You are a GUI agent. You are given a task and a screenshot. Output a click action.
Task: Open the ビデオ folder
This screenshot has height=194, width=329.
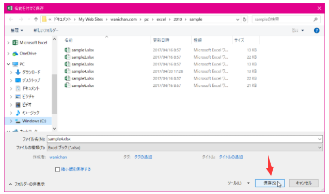[27, 105]
